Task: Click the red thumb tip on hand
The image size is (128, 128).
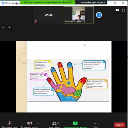Action: click(84, 80)
